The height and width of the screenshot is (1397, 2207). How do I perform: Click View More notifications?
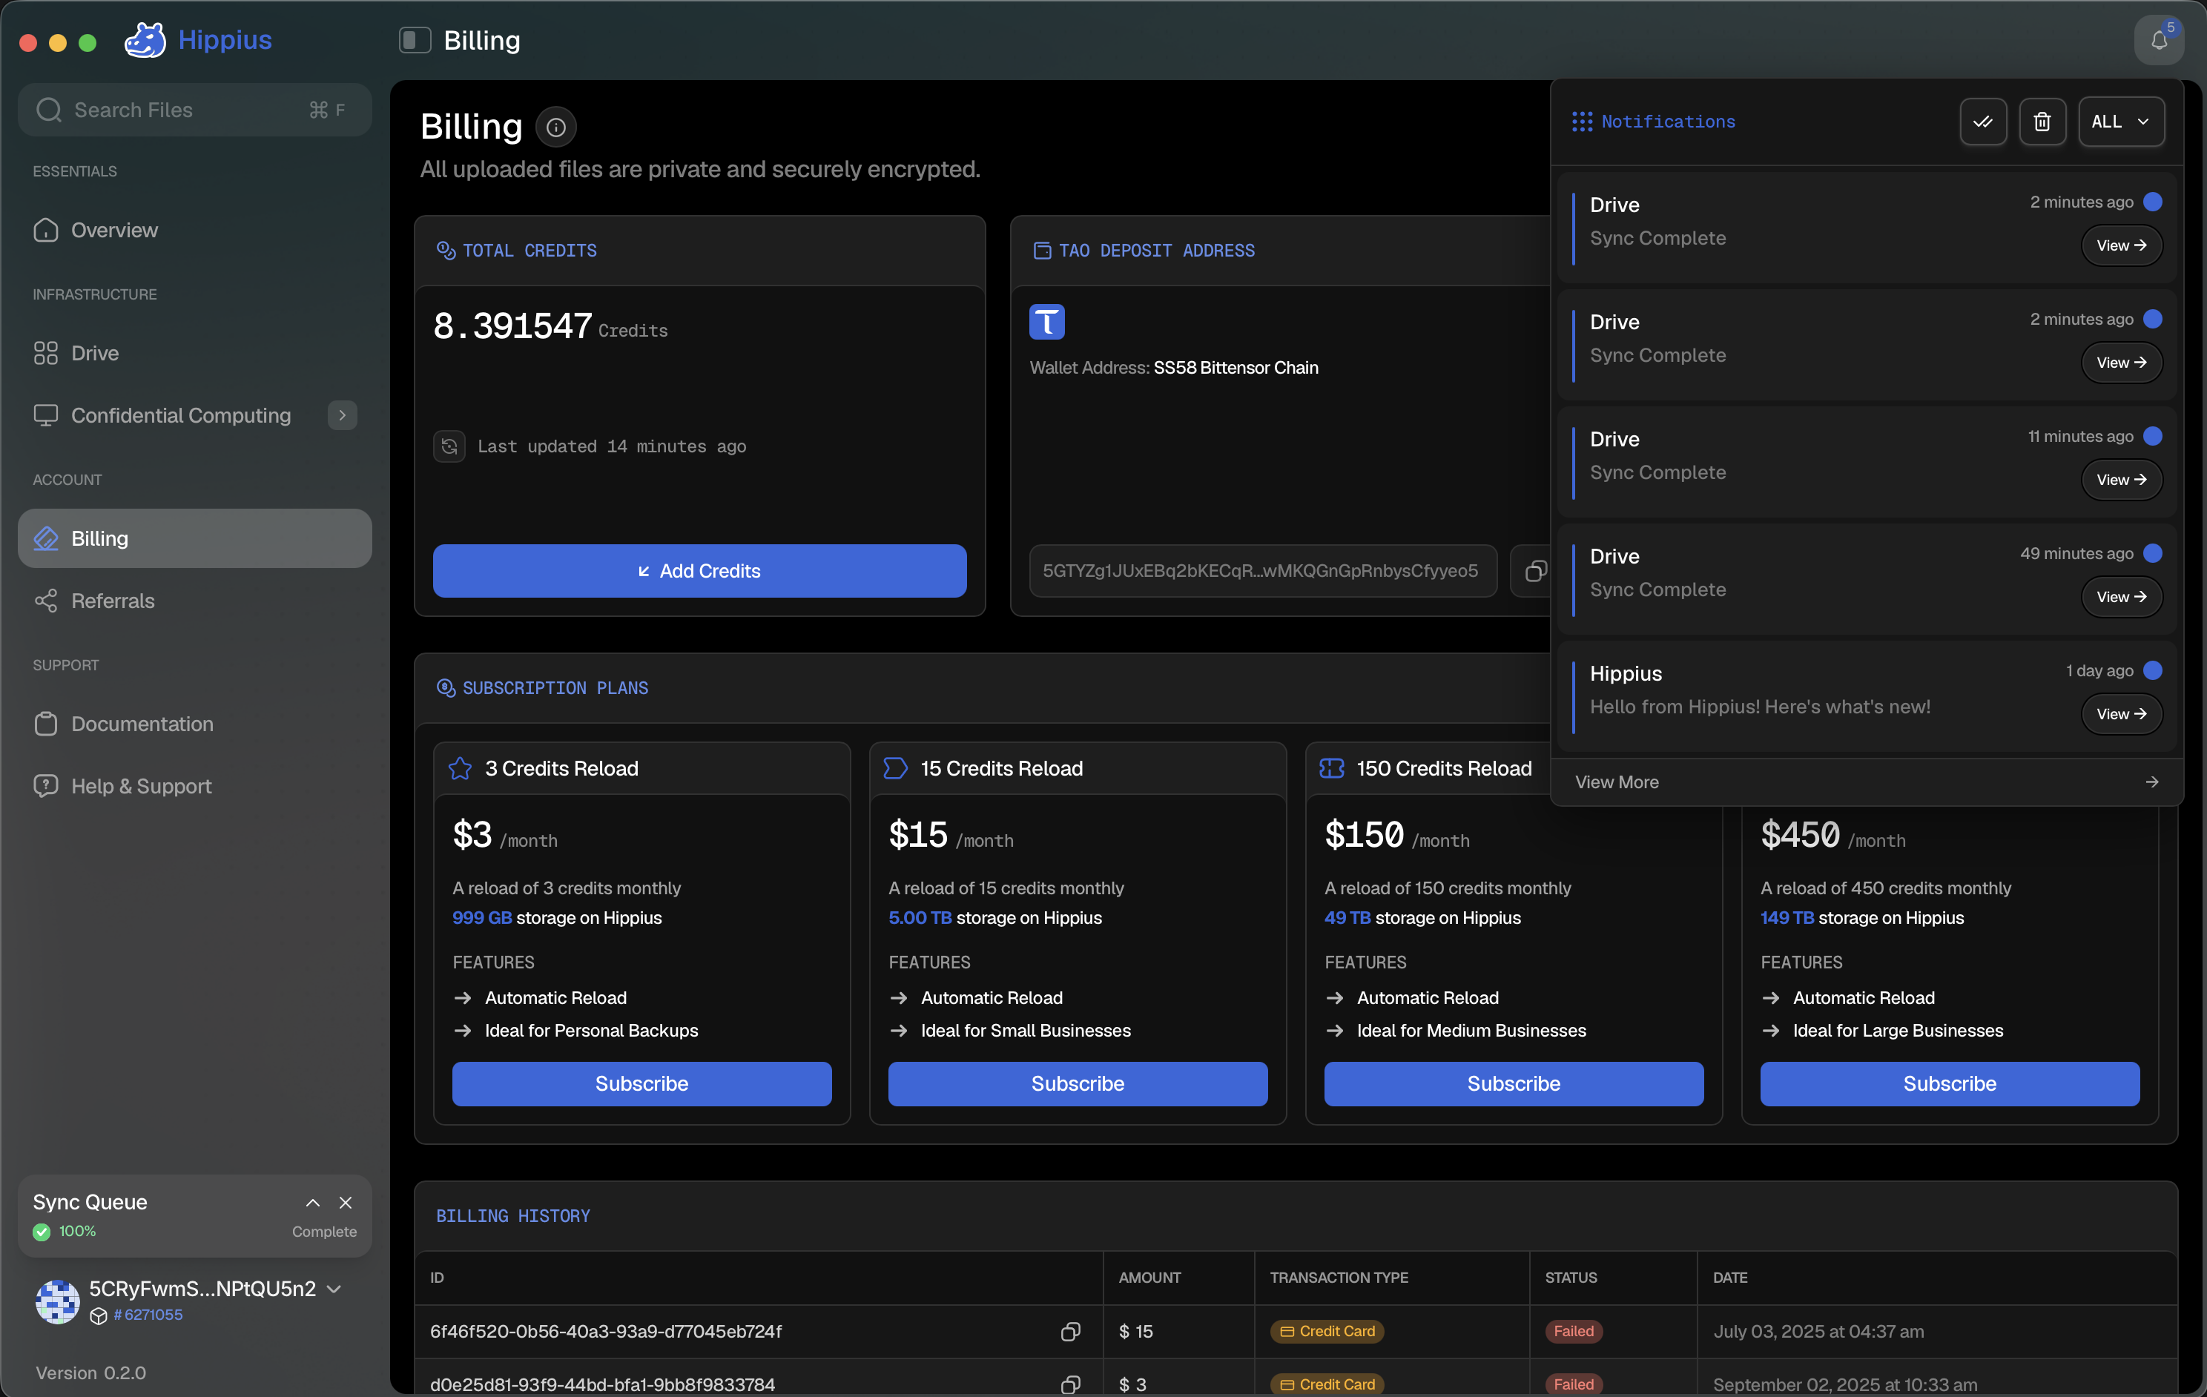tap(1866, 782)
